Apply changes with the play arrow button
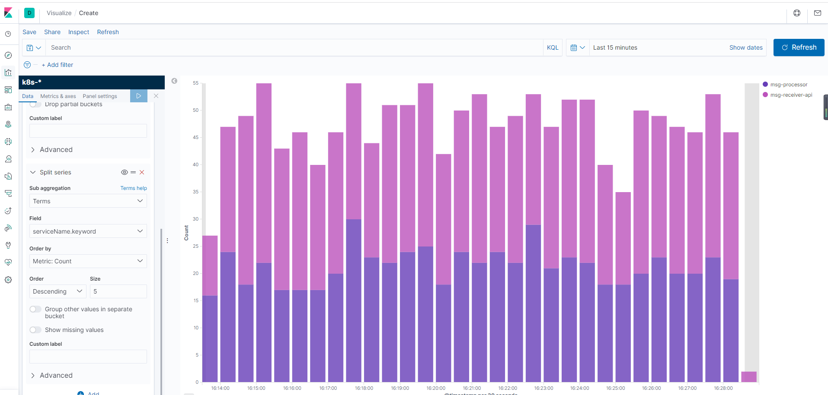Viewport: 828px width, 395px height. click(x=138, y=96)
